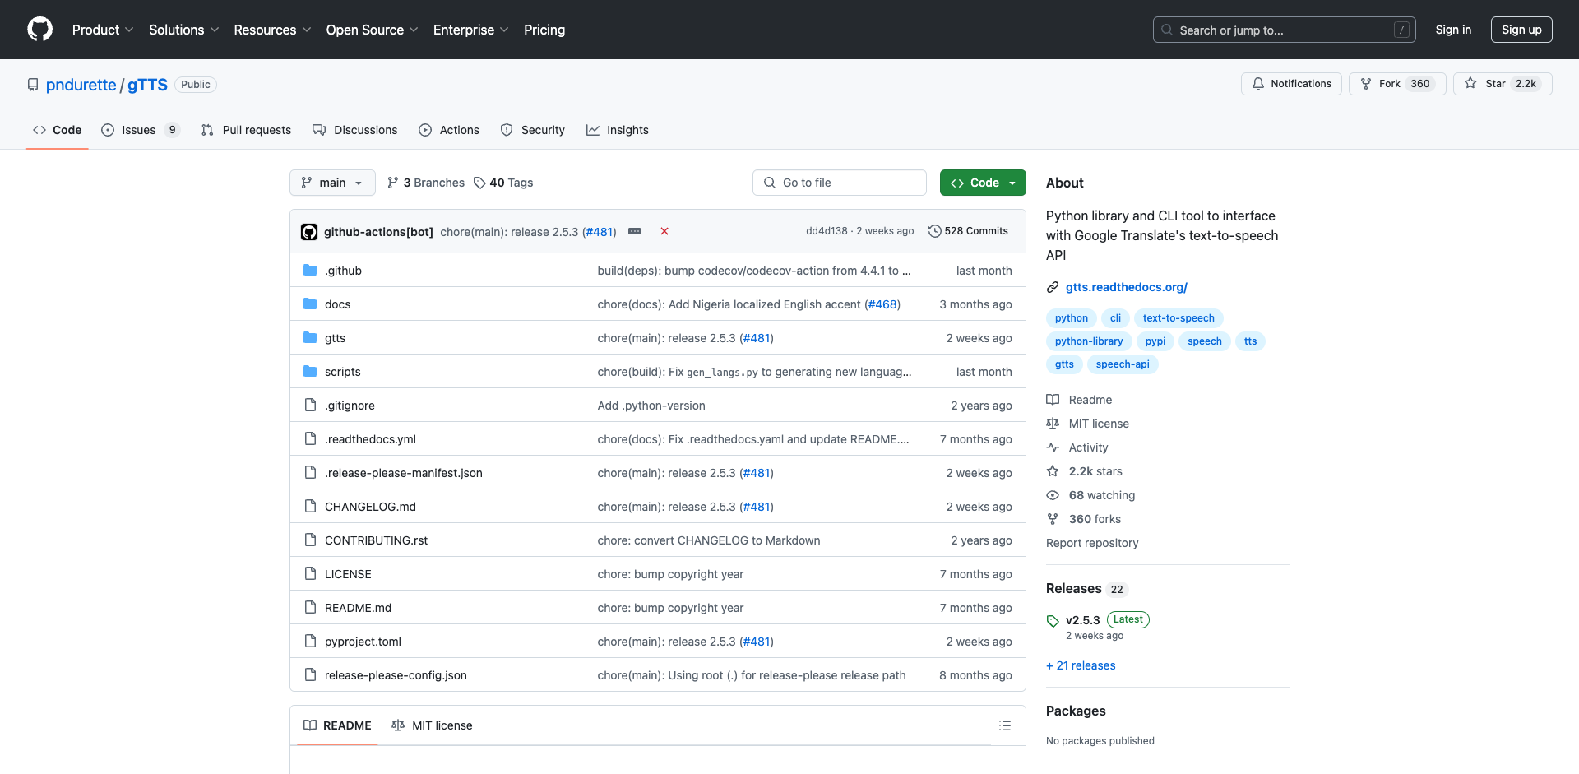1579x774 pixels.
Task: Click the tag icon next to v2.5.3
Action: coord(1053,621)
